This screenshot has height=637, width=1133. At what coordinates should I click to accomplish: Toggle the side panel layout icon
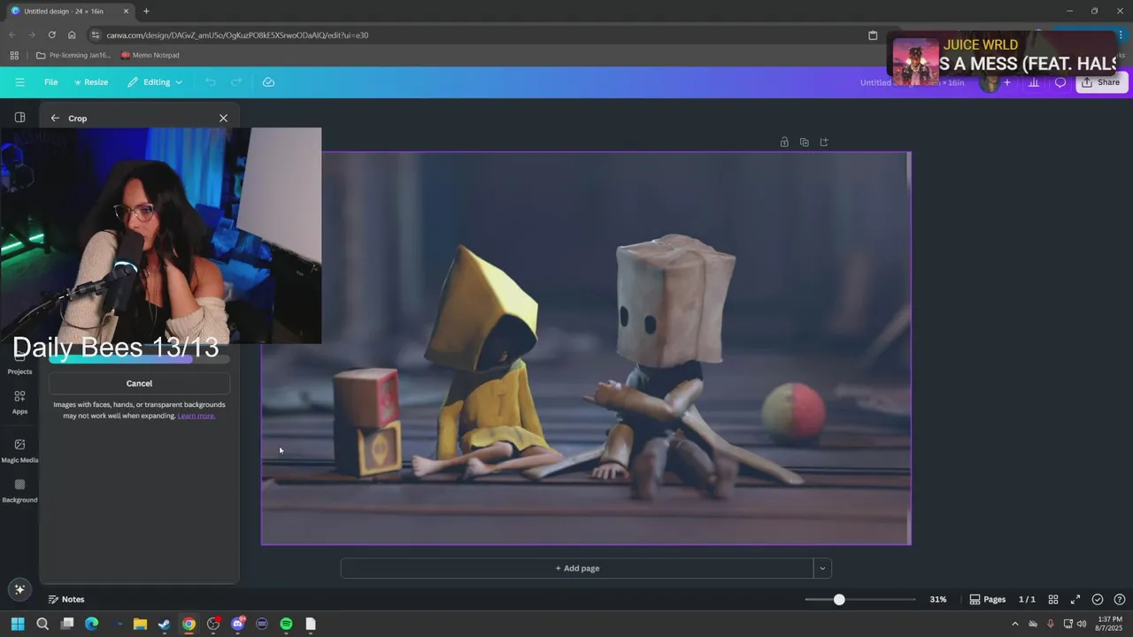(19, 117)
